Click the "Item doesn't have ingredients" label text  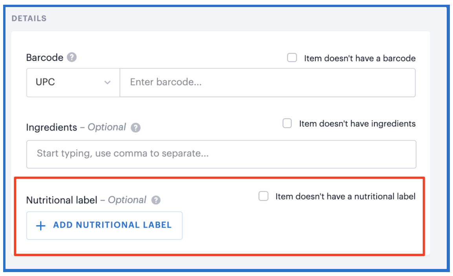pyautogui.click(x=357, y=124)
